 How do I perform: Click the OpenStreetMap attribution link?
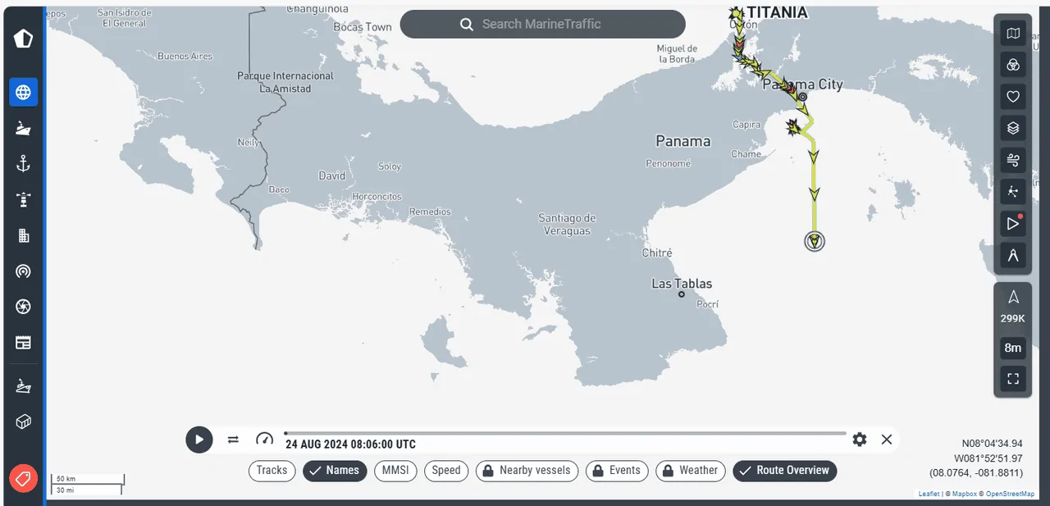[1010, 495]
